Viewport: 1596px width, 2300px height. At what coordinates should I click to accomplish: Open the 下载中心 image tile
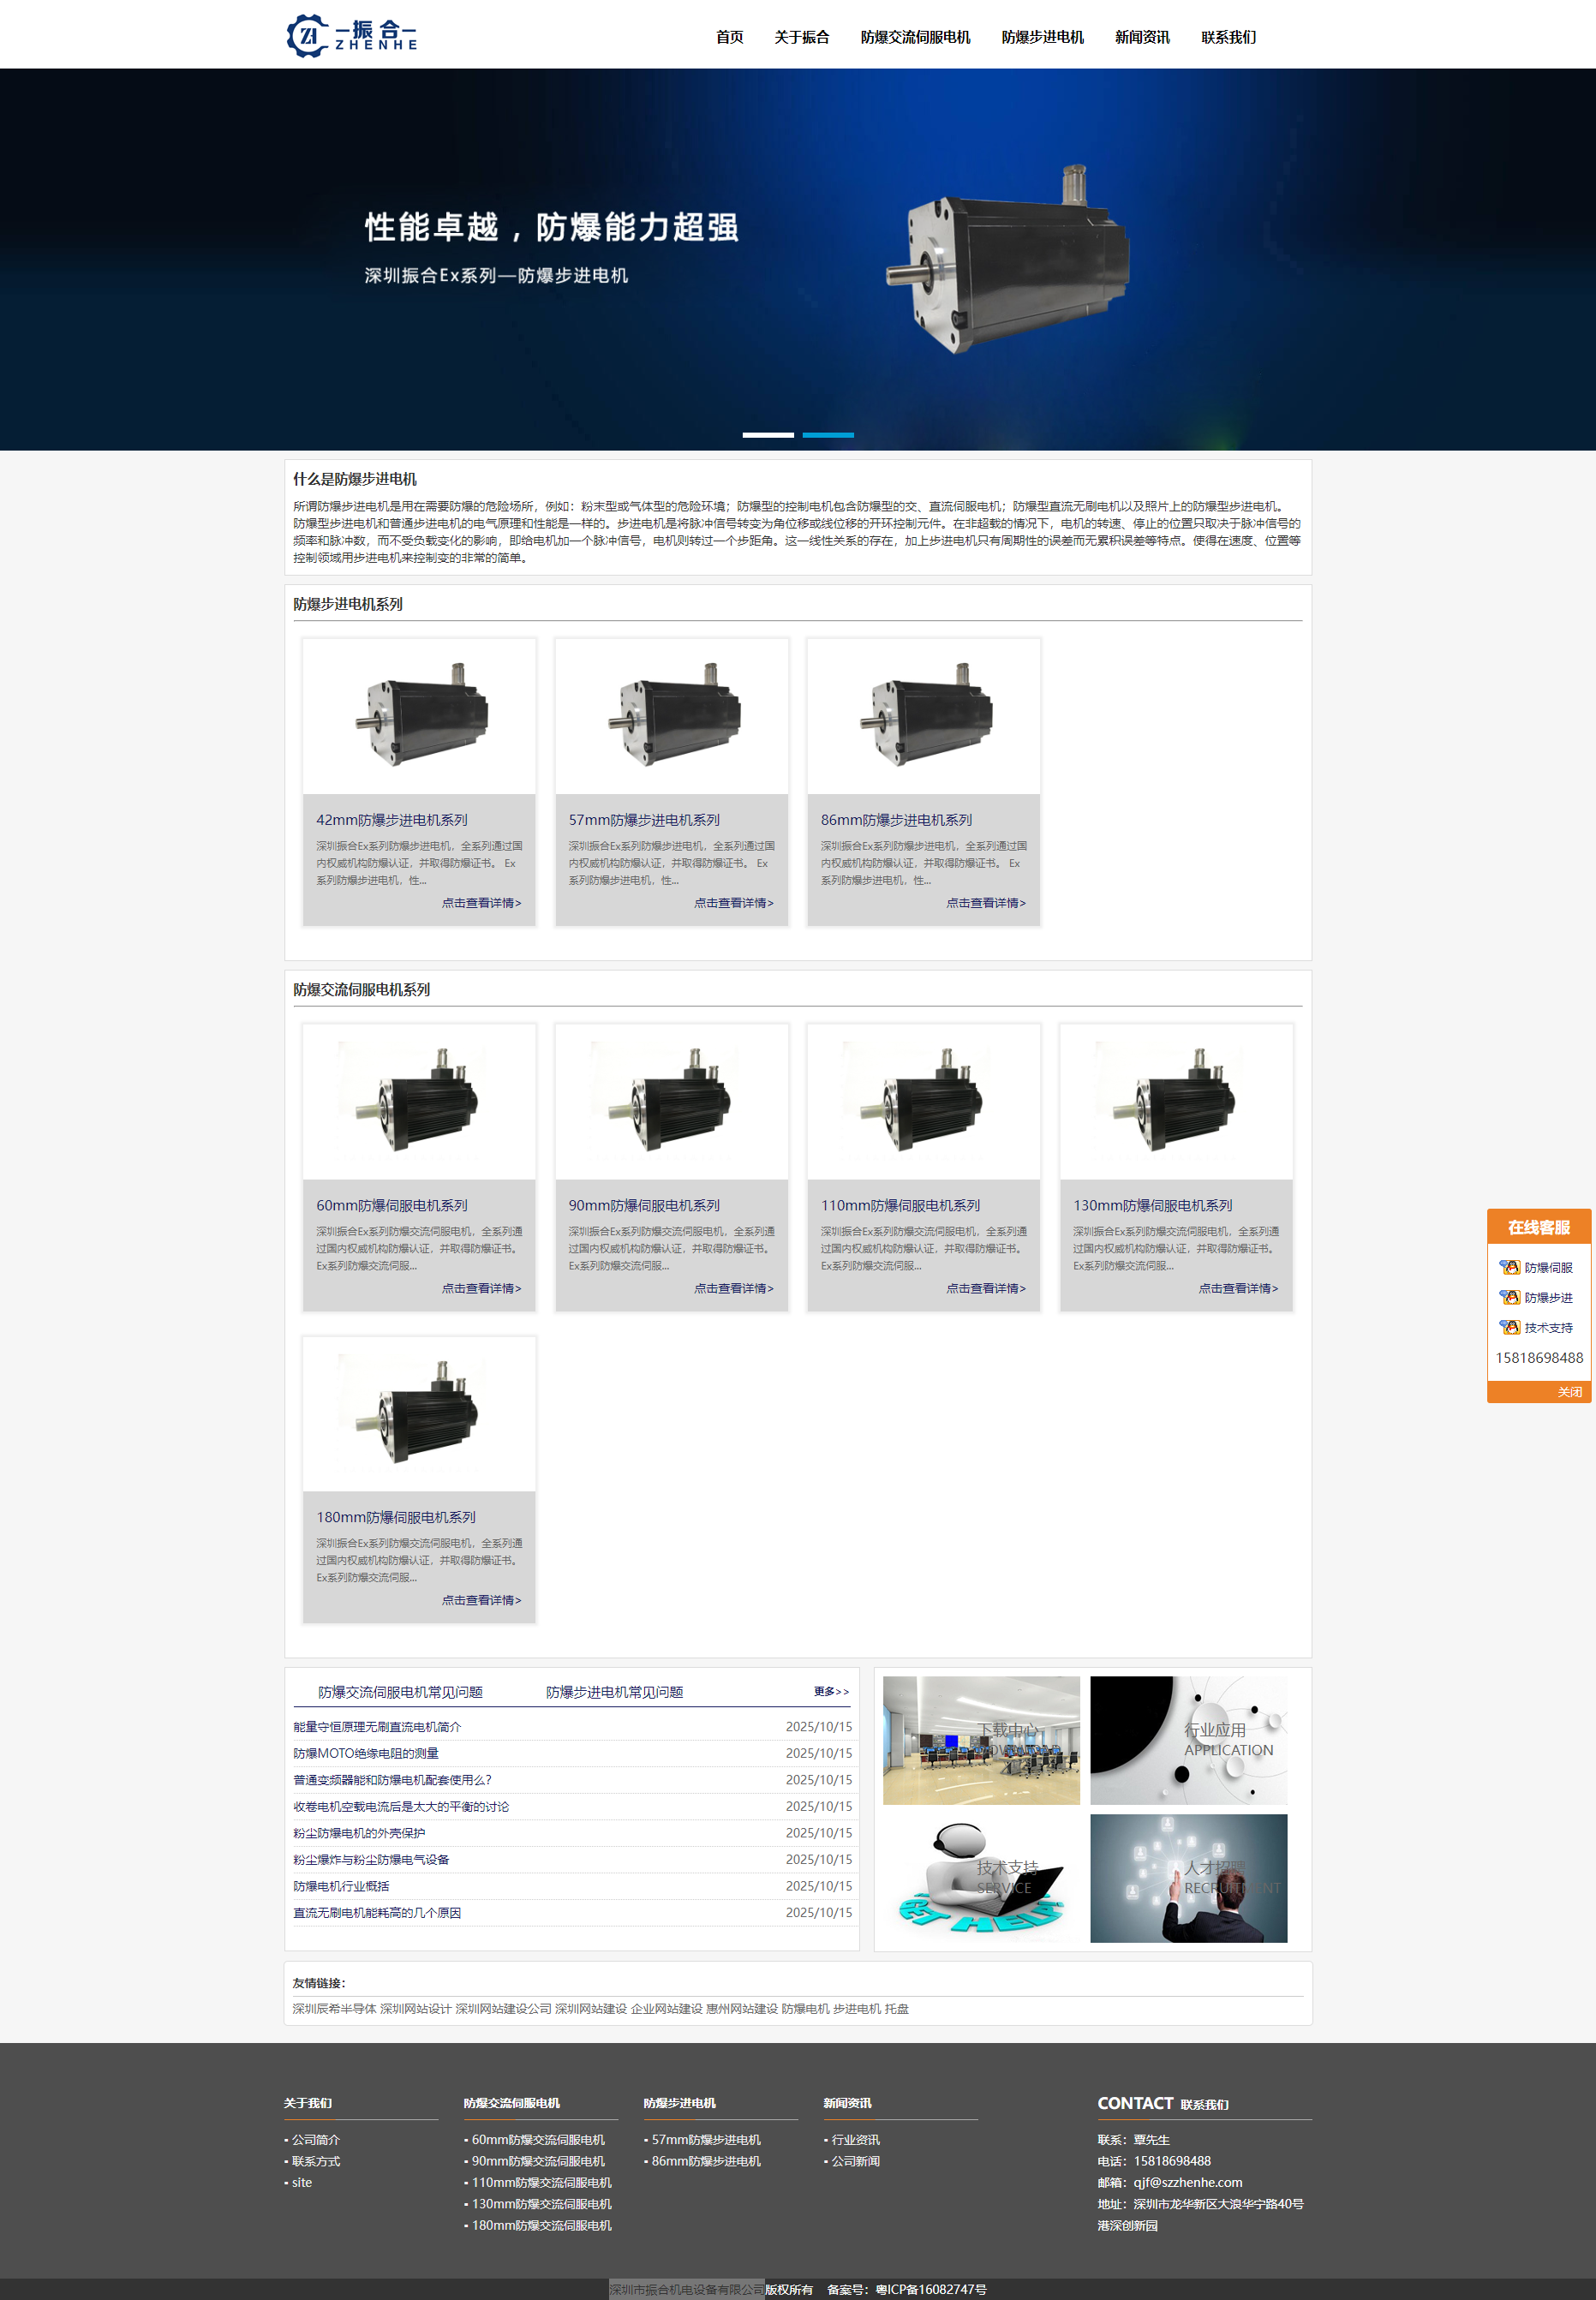tap(980, 1740)
